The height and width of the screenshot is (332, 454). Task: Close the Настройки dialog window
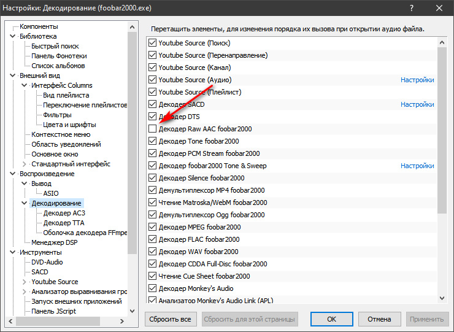(439, 8)
